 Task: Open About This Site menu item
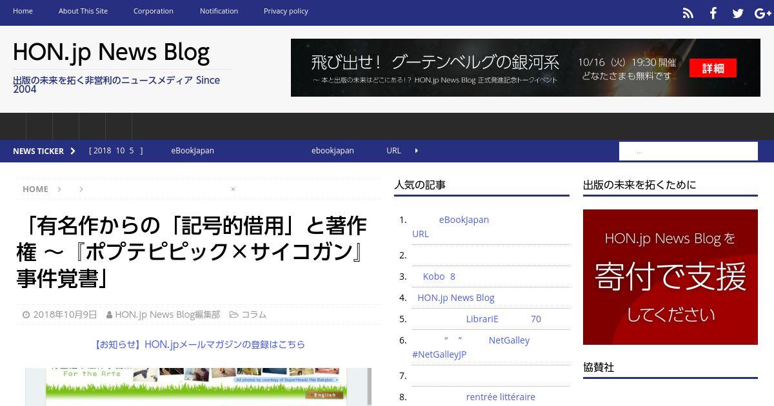pyautogui.click(x=83, y=11)
